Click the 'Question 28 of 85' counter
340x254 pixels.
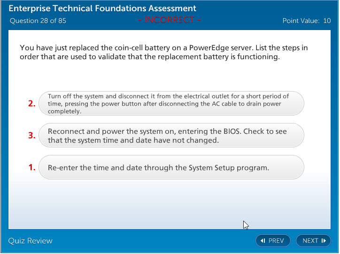[x=38, y=21]
